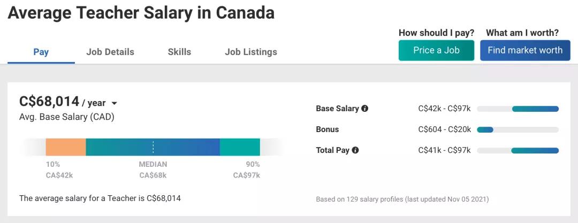
Task: Click the C$68,014 average salary figure
Action: pyautogui.click(x=49, y=101)
